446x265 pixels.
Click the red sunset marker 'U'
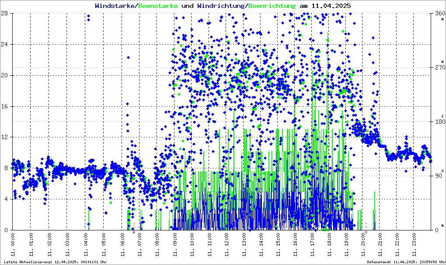pos(366,232)
